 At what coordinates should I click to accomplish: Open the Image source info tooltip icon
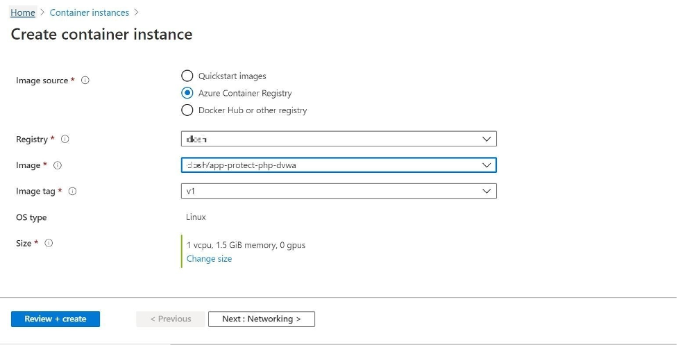coord(85,80)
